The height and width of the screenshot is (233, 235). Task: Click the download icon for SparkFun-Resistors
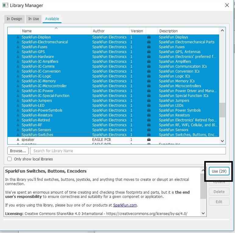[18, 115]
